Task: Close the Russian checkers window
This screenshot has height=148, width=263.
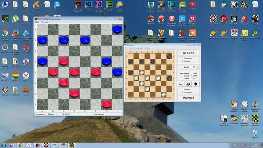Action: point(120,19)
